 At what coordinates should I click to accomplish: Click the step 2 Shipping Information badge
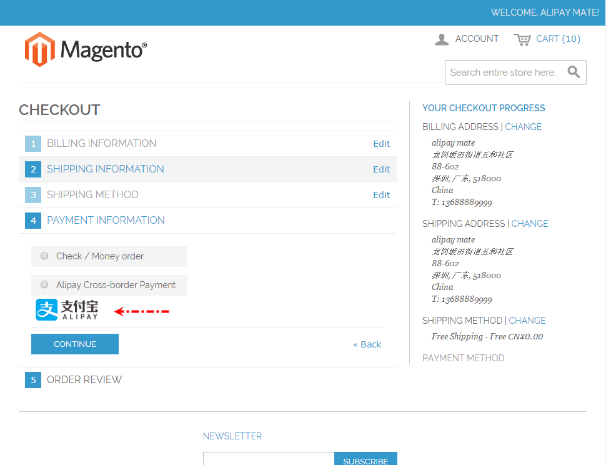32,169
